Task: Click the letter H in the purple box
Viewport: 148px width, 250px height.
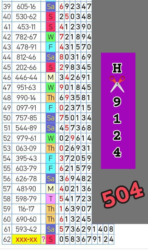Action: (x=117, y=68)
